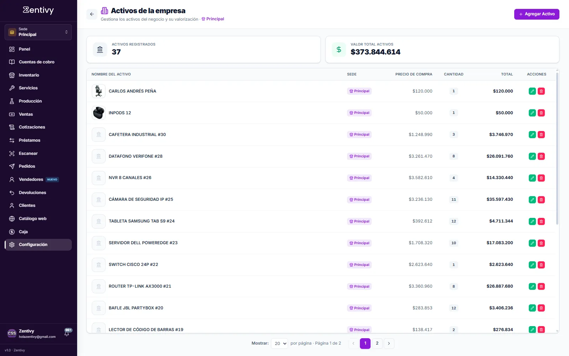Select current page 1 button
Viewport: 569px width, 356px height.
tap(365, 344)
